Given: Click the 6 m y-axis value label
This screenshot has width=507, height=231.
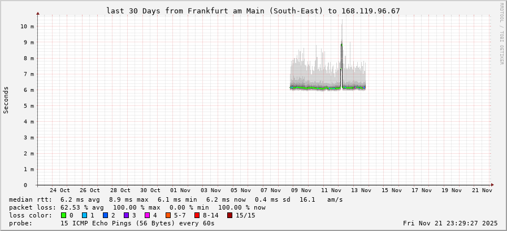Looking at the screenshot, I should 29,90.
